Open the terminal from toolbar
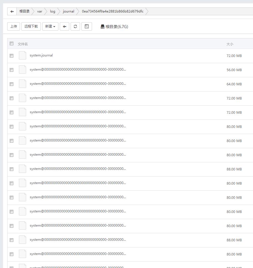This screenshot has width=253, height=268. 87,26
